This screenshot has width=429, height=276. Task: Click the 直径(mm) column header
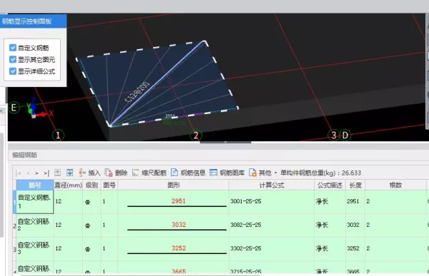pos(68,185)
